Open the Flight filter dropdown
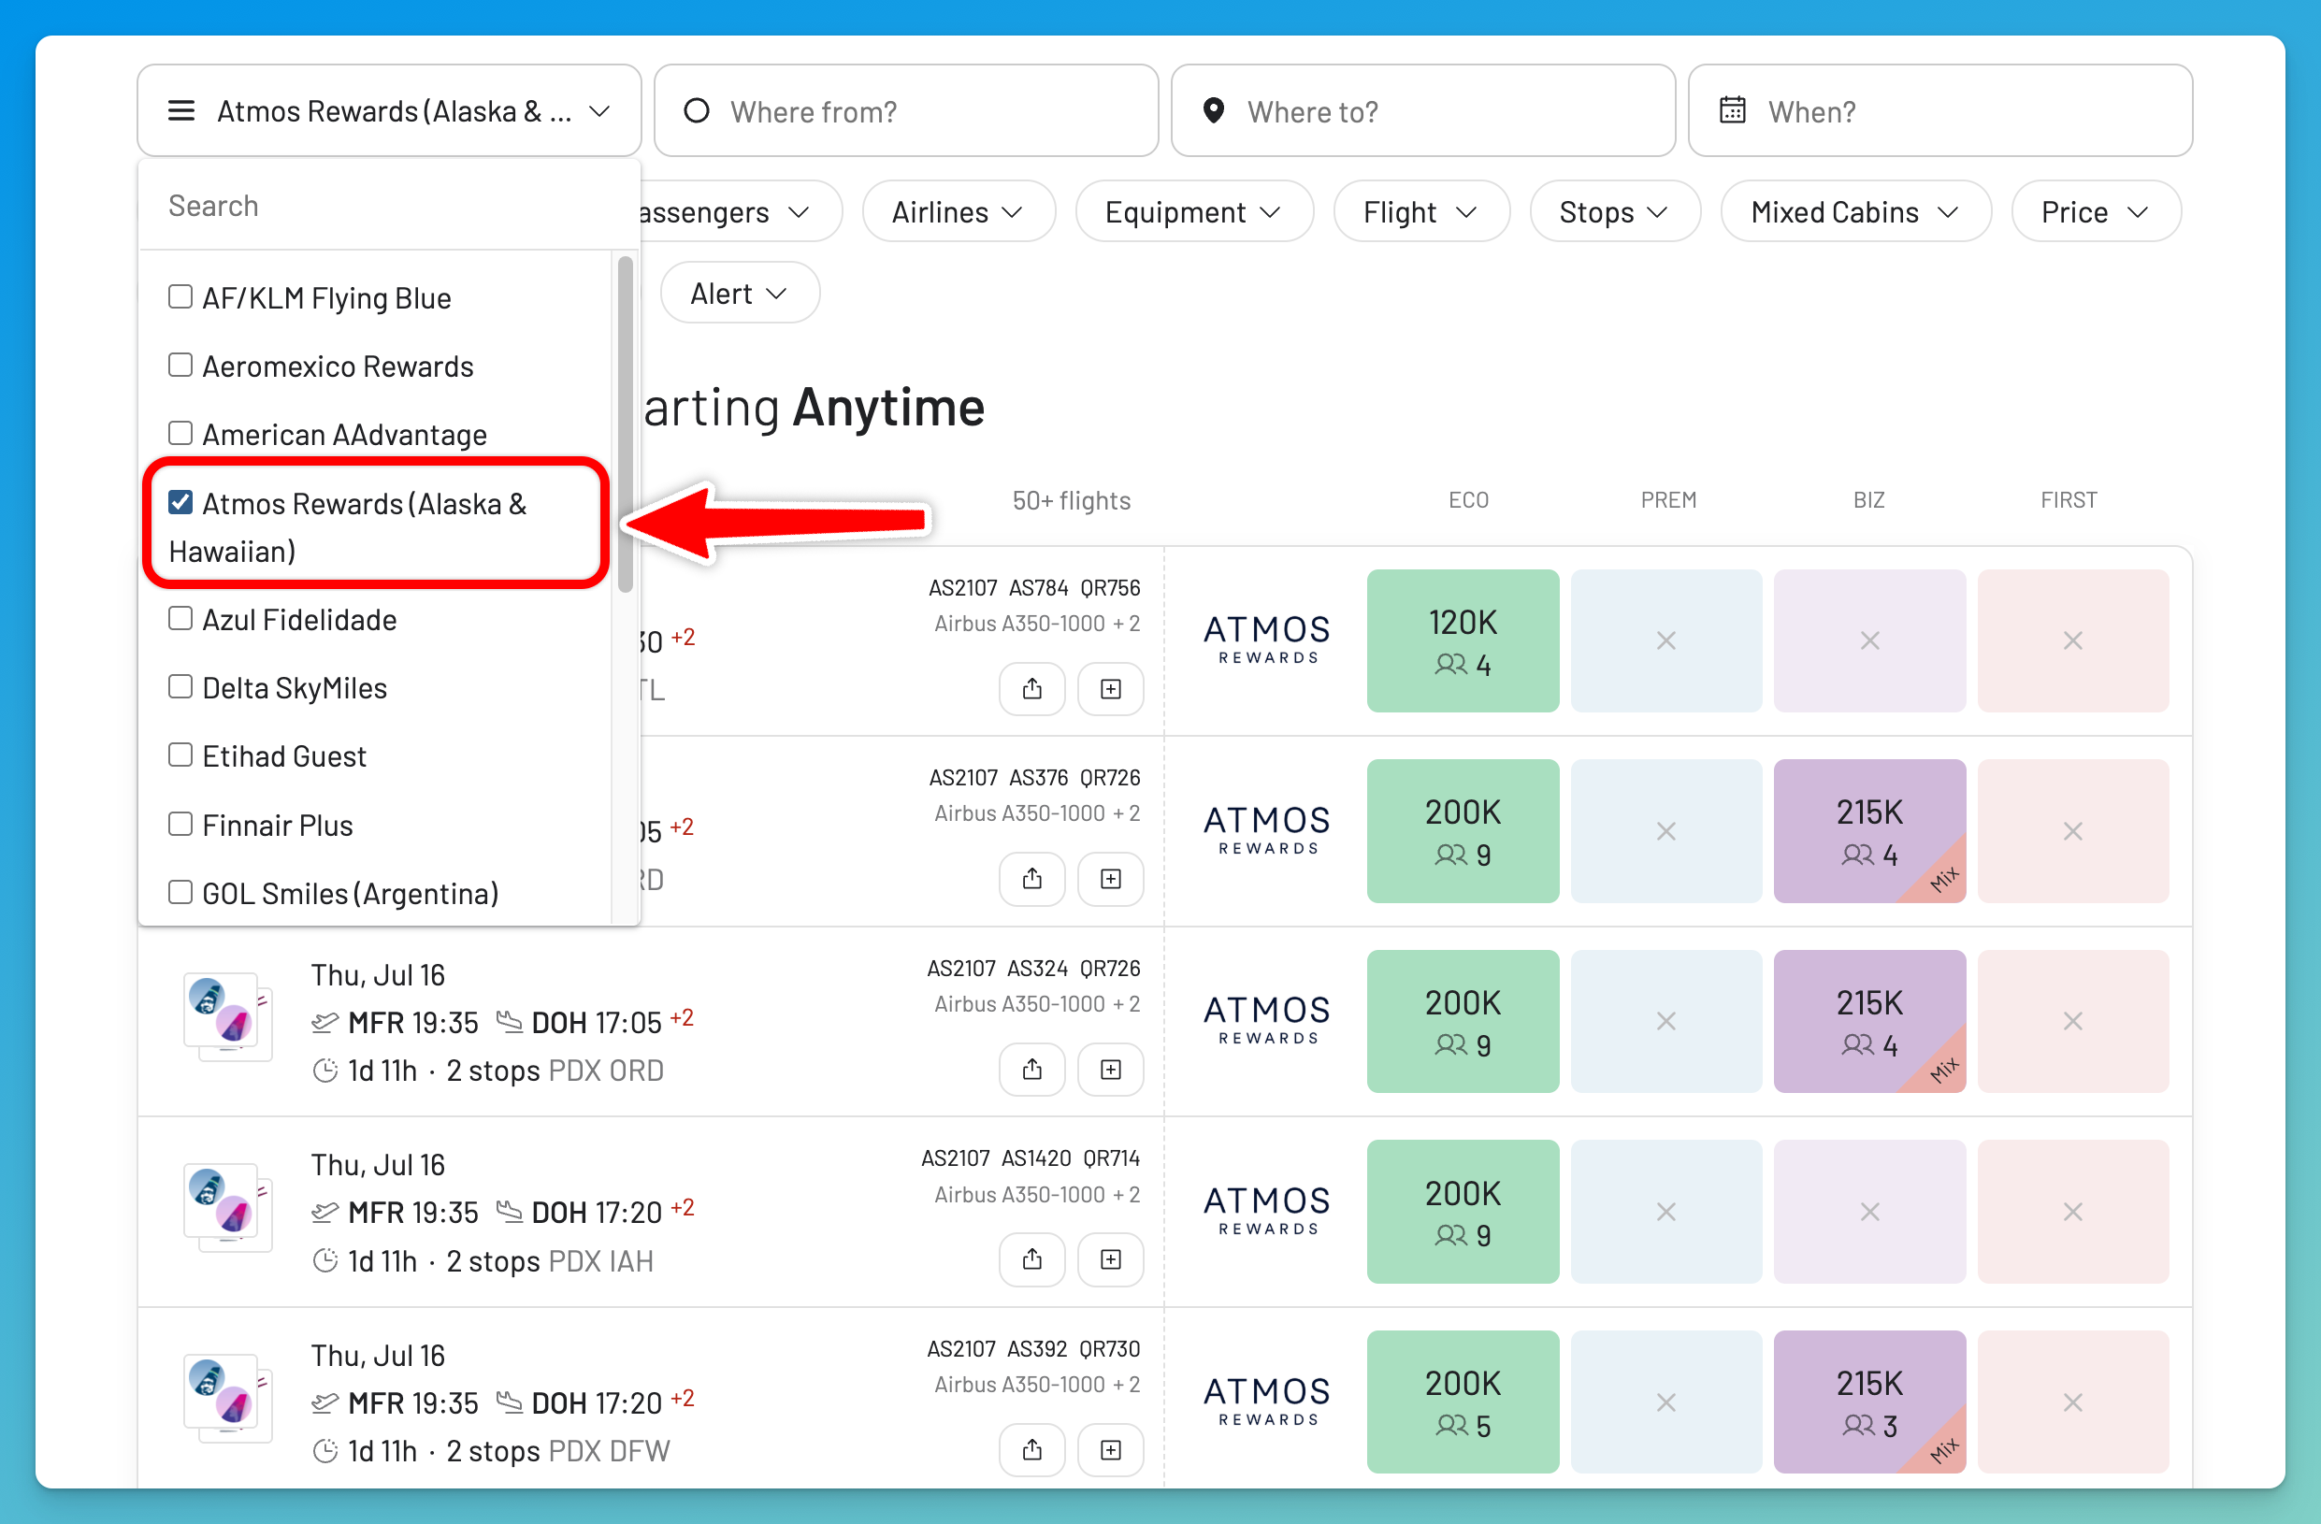This screenshot has height=1524, width=2321. pos(1420,211)
